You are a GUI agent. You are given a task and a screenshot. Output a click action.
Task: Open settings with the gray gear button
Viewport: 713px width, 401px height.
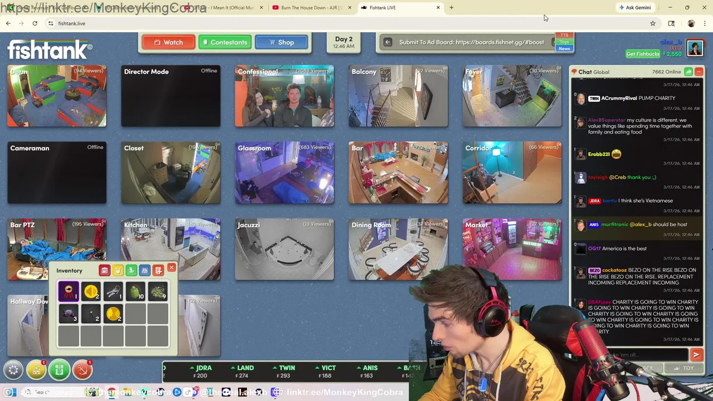coord(13,370)
